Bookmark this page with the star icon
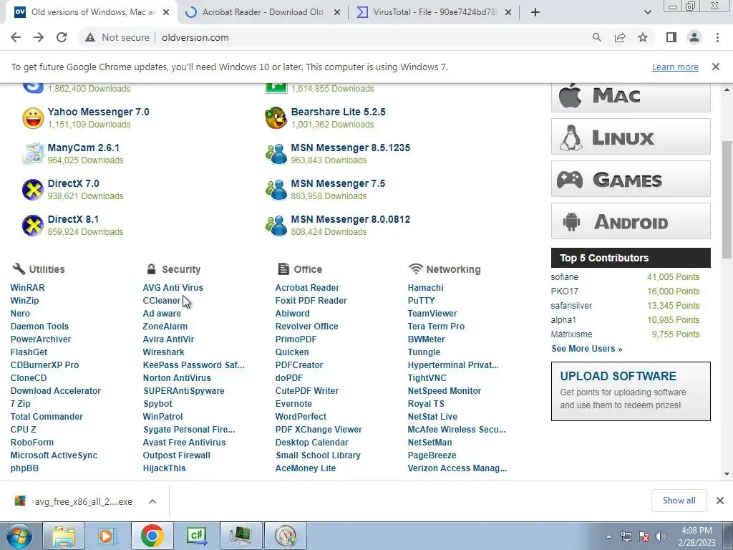 coord(643,37)
